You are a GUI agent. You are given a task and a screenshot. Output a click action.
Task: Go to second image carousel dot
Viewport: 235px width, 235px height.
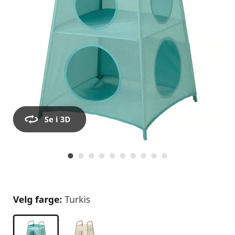tap(81, 156)
